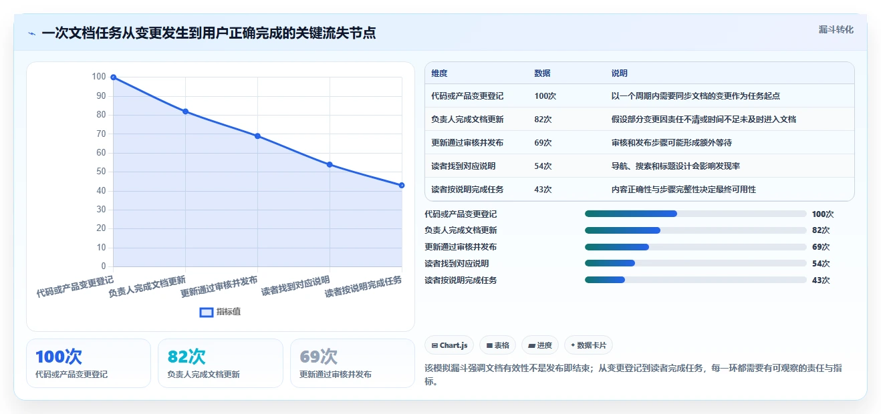Select the 进度 tag chip
The width and height of the screenshot is (881, 414).
click(x=540, y=345)
